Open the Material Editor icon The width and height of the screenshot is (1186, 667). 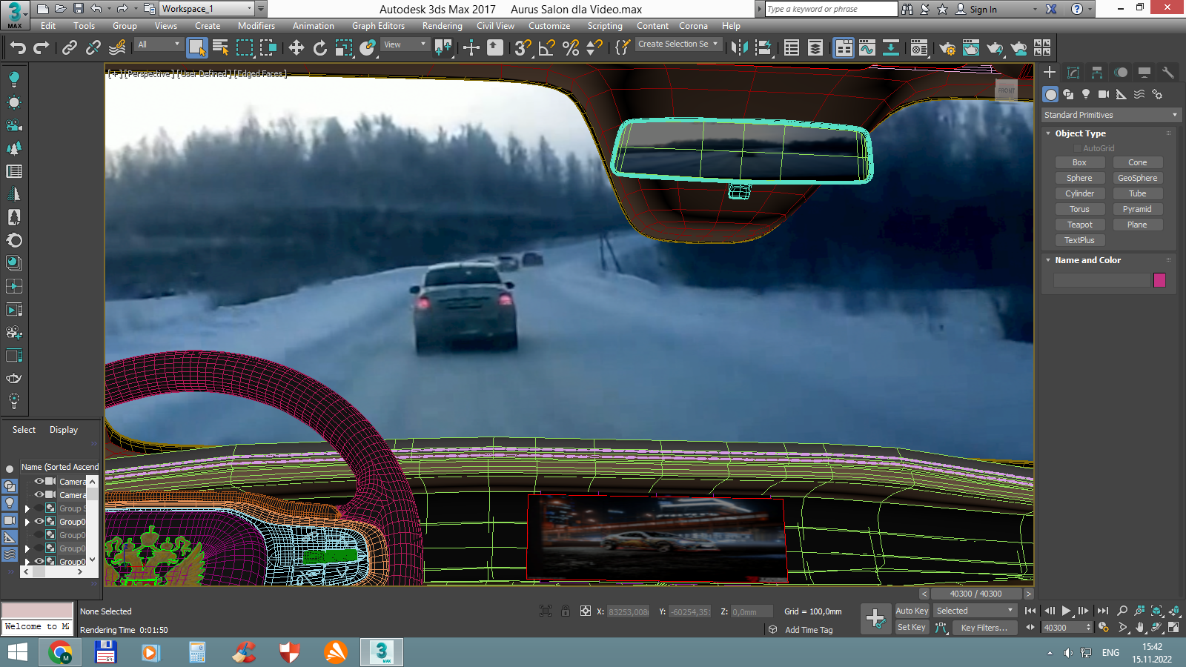(x=919, y=48)
